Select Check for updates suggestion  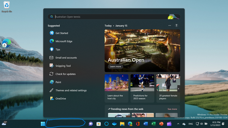[62, 74]
